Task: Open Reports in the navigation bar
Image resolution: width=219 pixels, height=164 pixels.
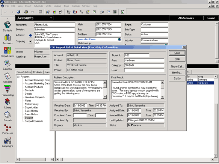Action: tap(8, 116)
